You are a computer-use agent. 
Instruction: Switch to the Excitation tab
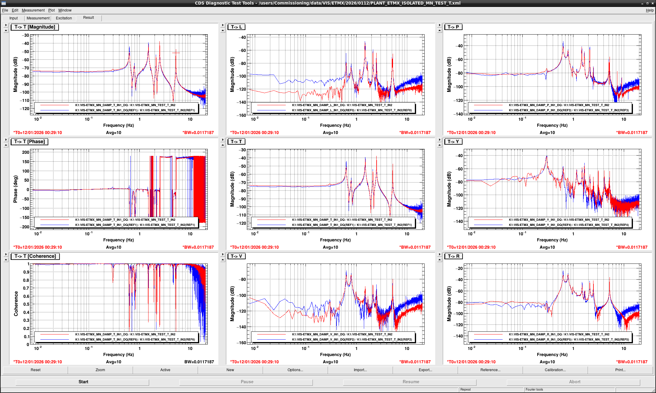pos(64,18)
